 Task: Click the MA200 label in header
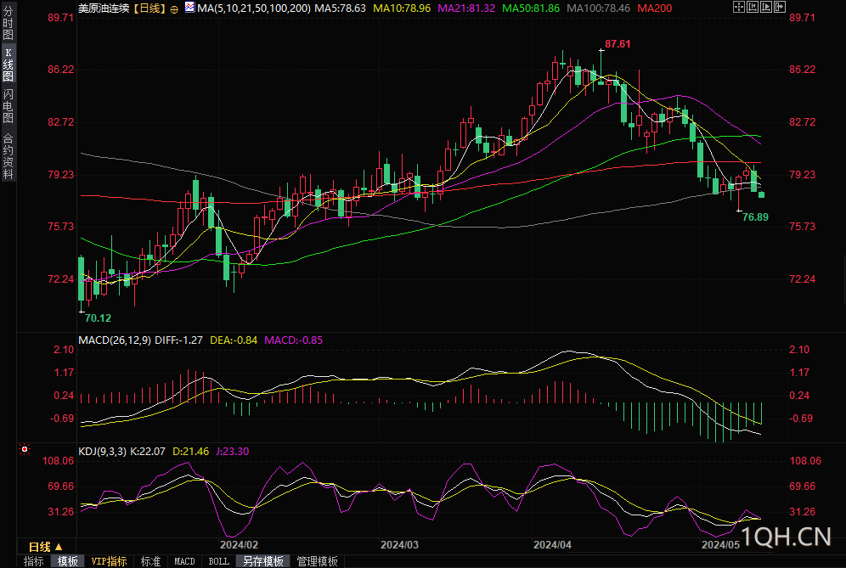coord(655,8)
